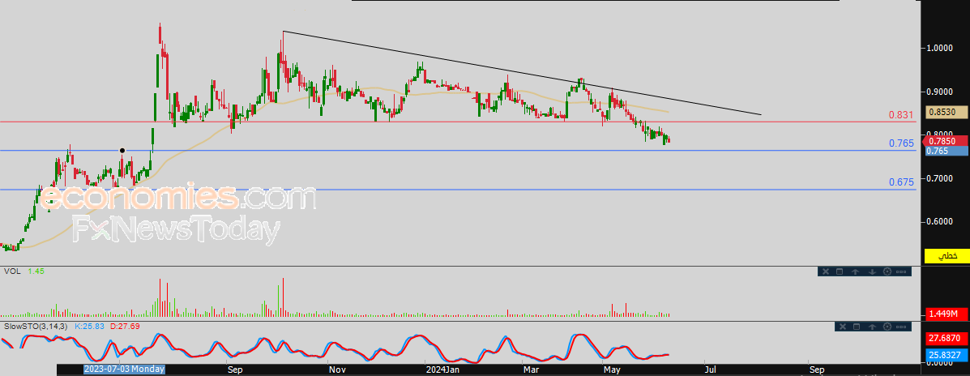This screenshot has width=970, height=376.
Task: Select the blue 0.765 line label on the chart
Action: tap(901, 143)
